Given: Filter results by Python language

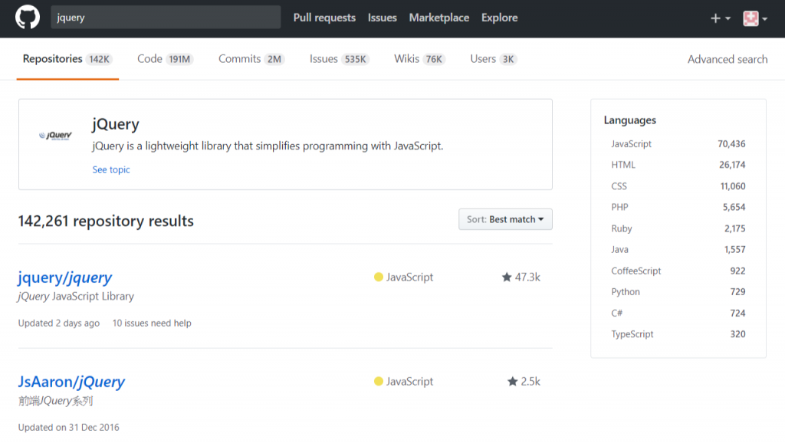Looking at the screenshot, I should (x=678, y=292).
